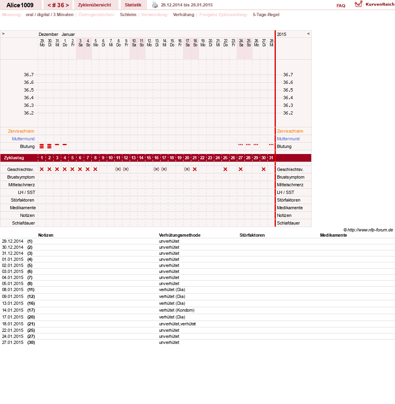Open the FAQ link

(341, 6)
